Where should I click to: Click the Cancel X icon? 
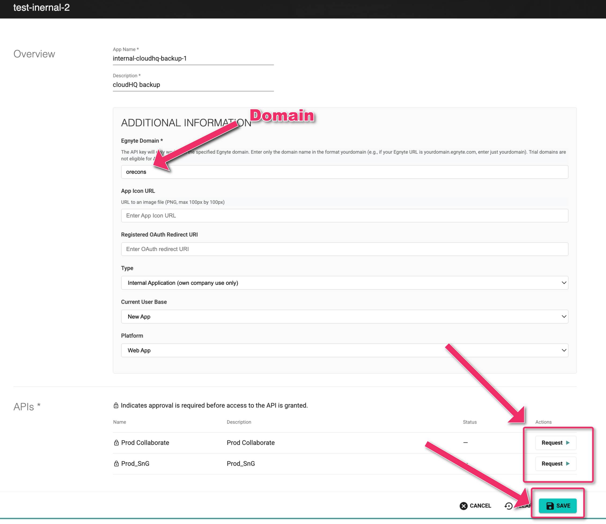point(463,506)
